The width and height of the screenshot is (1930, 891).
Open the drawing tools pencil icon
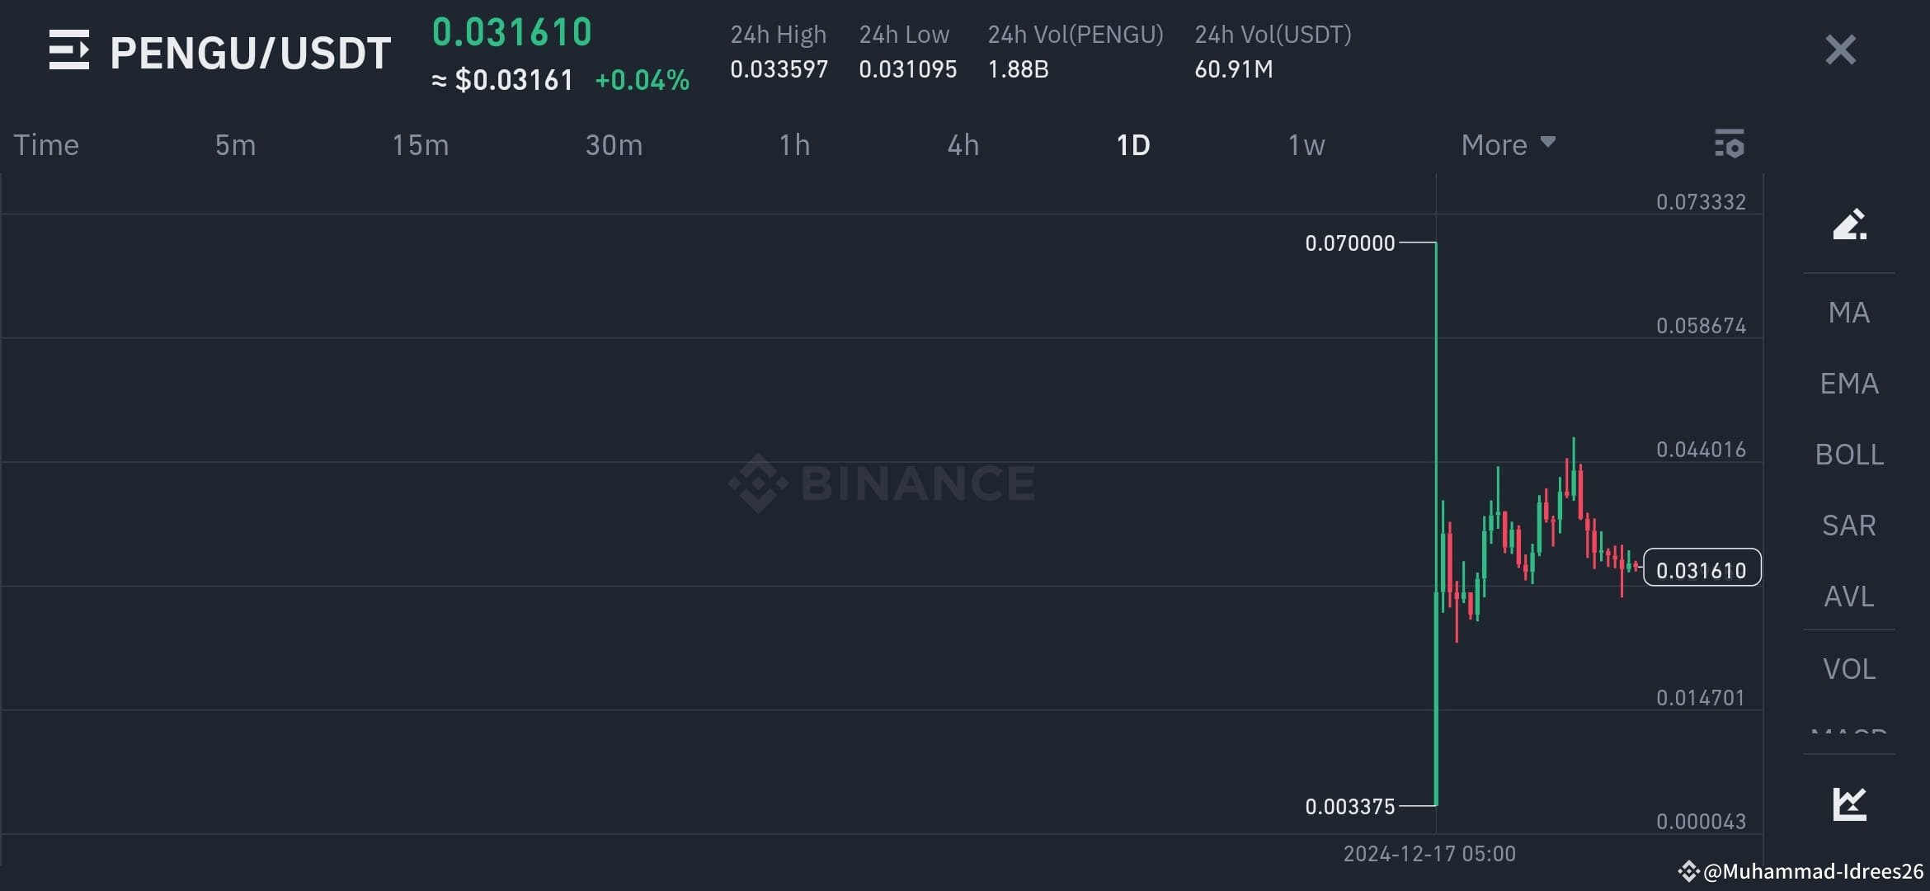click(1849, 225)
